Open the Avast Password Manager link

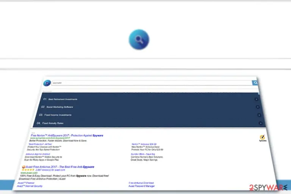[x=142, y=186]
